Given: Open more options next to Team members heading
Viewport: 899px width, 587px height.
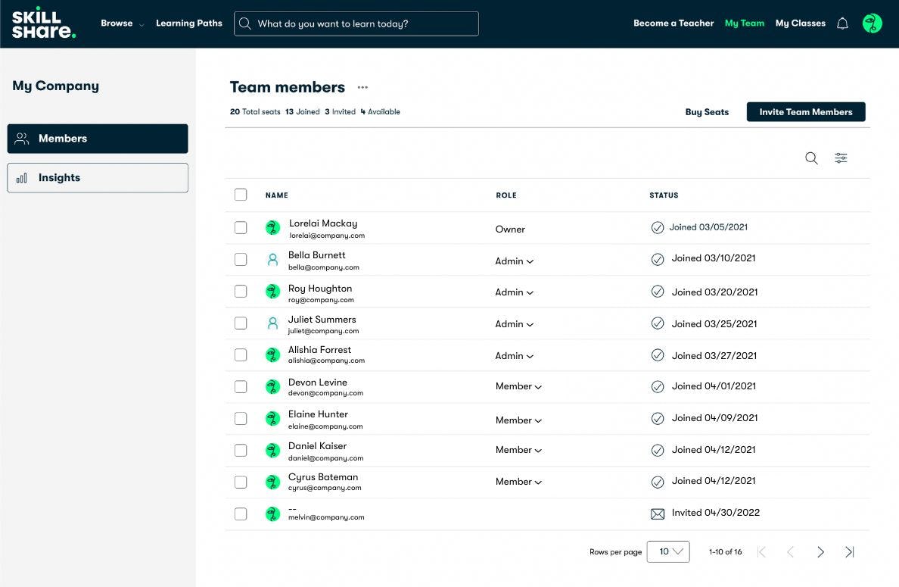Looking at the screenshot, I should 362,87.
